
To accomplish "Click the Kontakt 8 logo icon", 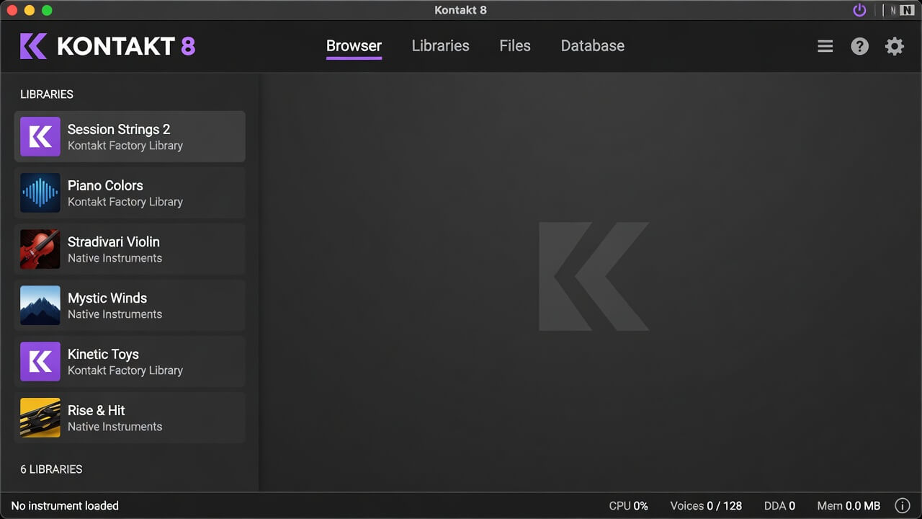I will pos(34,46).
